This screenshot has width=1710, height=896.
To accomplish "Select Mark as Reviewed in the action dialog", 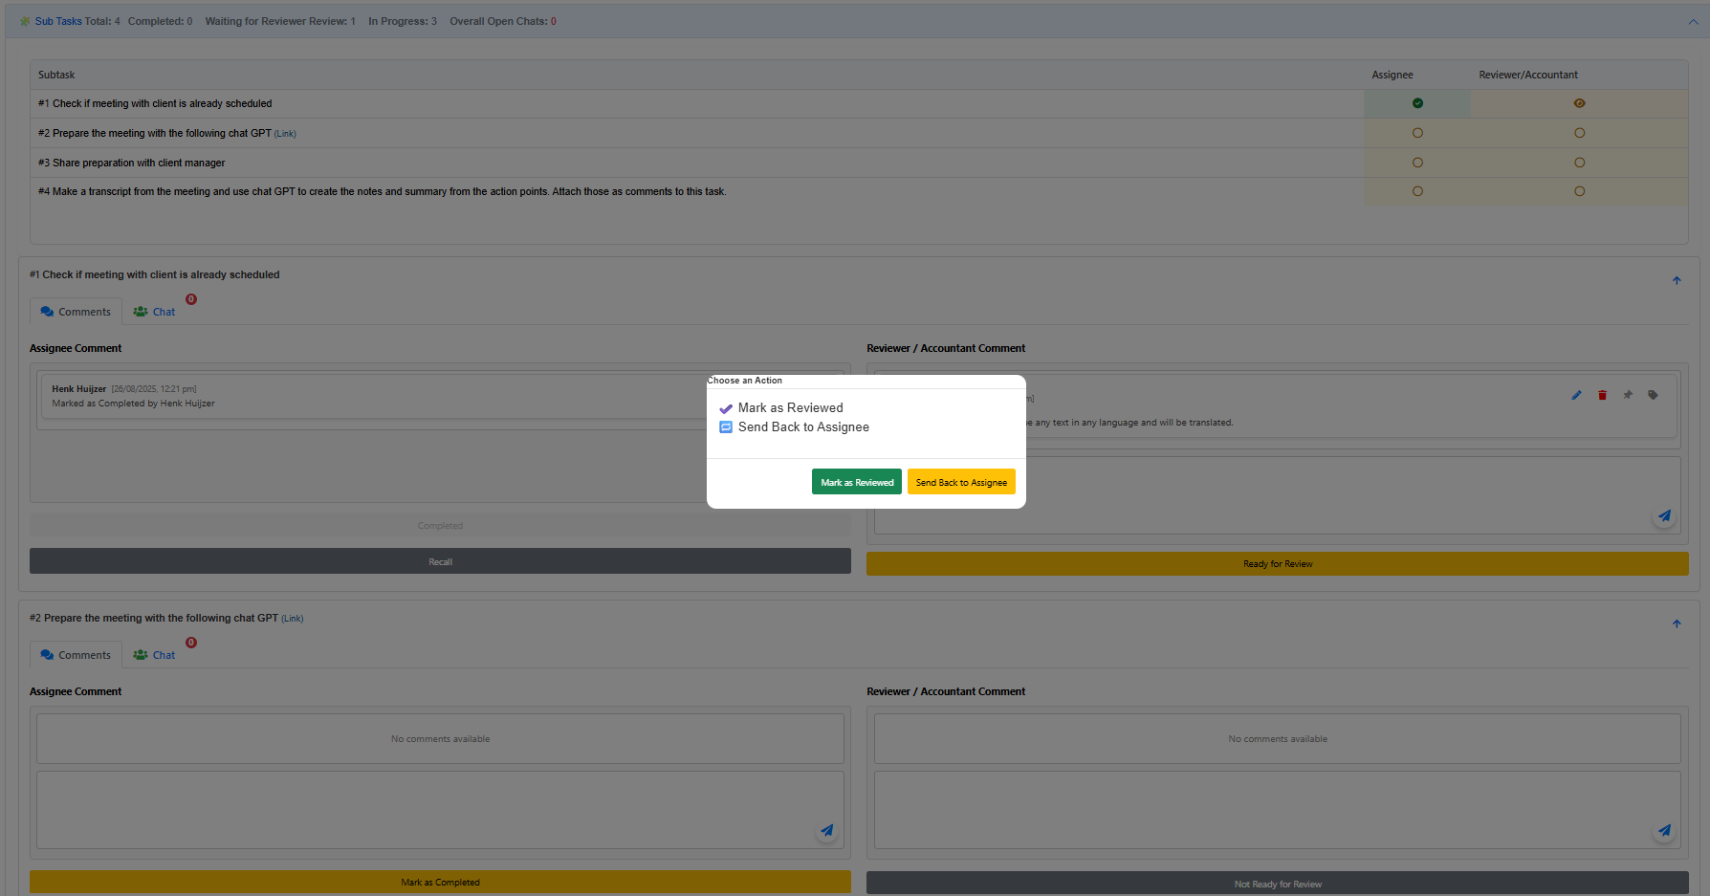I will (856, 481).
